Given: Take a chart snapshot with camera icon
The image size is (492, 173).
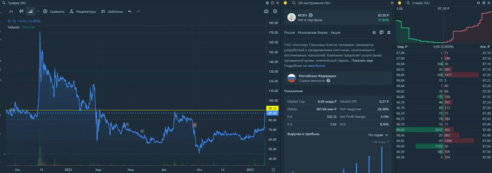Looking at the screenshot, I should click(266, 12).
